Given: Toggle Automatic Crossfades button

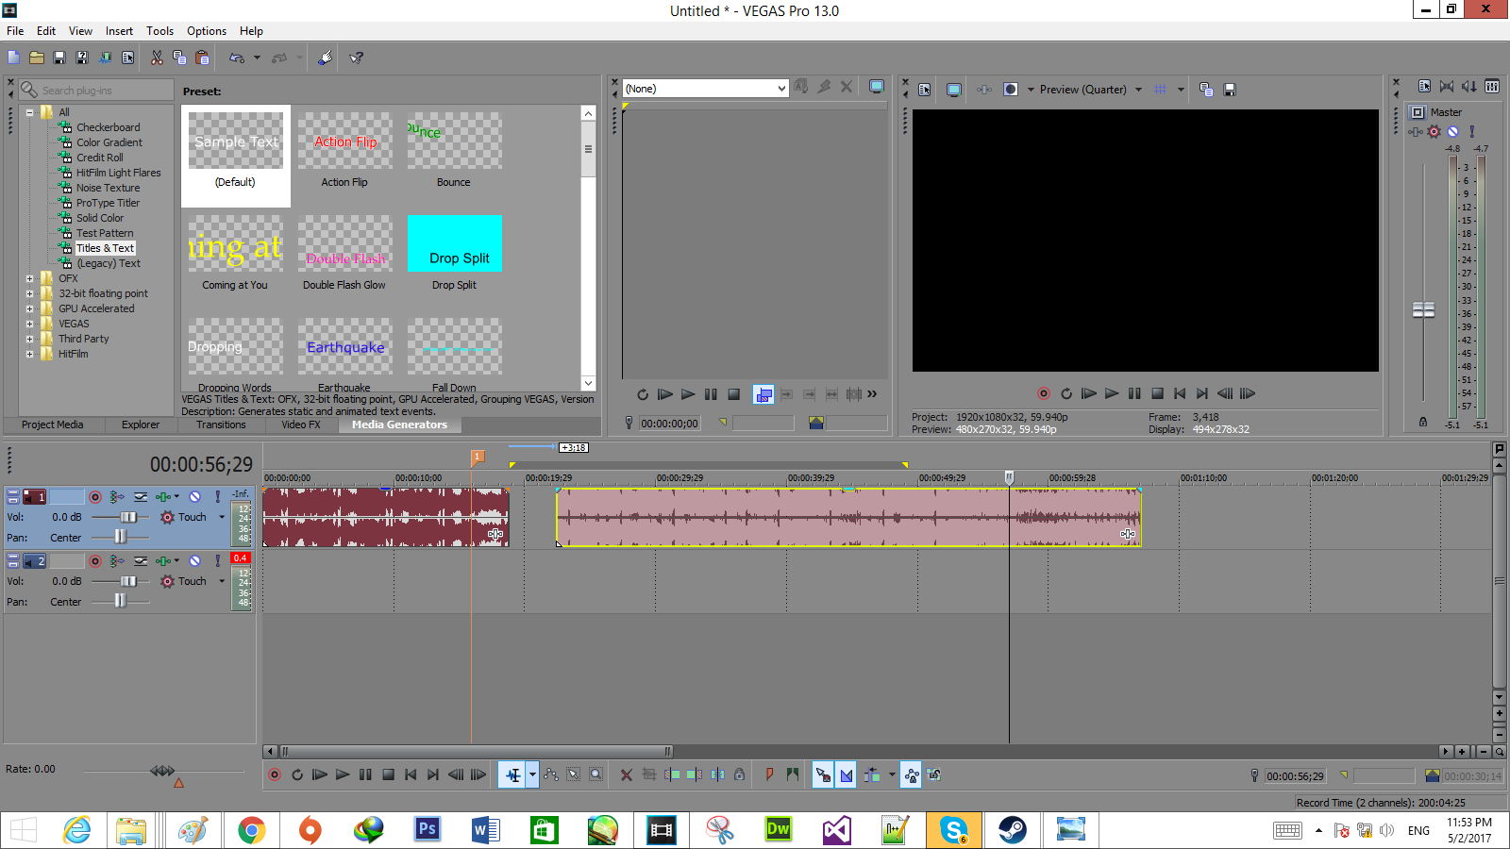Looking at the screenshot, I should (847, 775).
